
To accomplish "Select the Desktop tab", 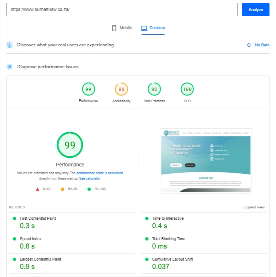I will [153, 28].
